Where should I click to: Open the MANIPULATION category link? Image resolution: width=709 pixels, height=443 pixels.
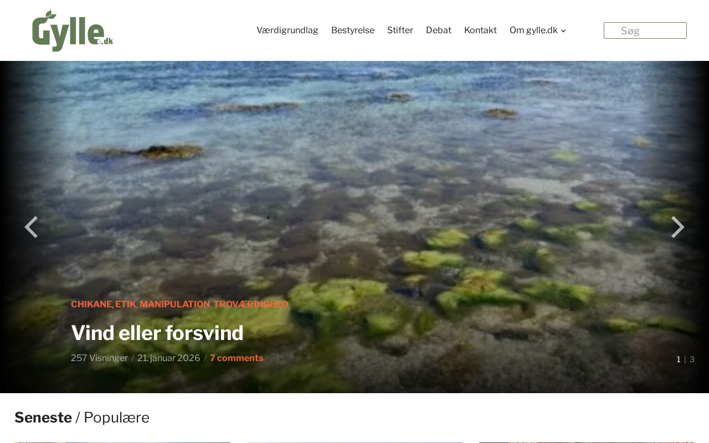(174, 305)
